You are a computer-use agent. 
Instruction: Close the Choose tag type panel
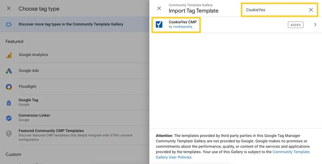point(9,8)
